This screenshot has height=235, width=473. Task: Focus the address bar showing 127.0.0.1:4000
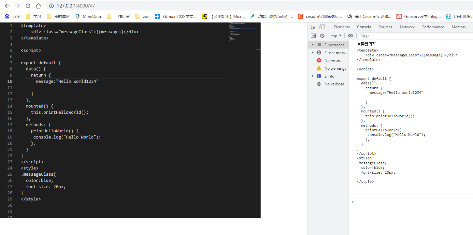[259, 6]
